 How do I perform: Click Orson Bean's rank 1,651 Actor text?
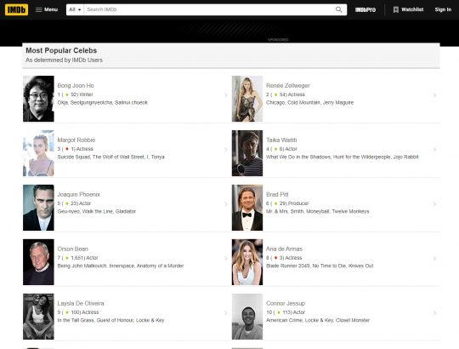(x=77, y=258)
